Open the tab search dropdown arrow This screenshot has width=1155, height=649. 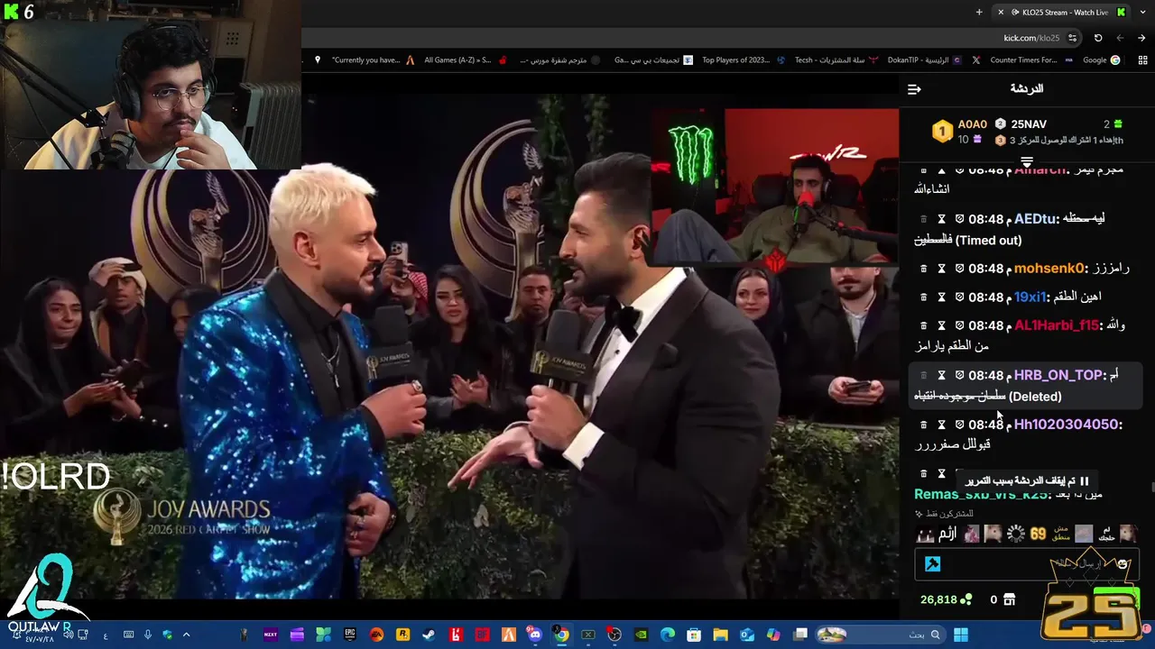tap(1142, 12)
